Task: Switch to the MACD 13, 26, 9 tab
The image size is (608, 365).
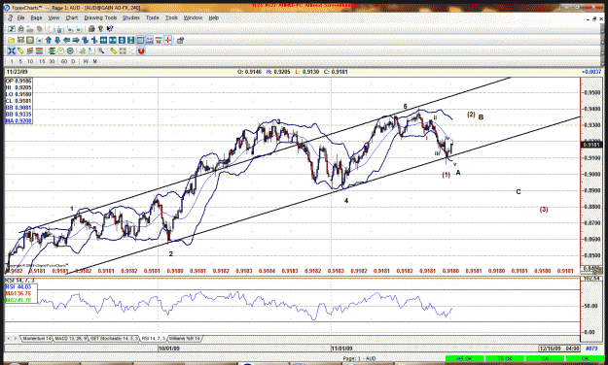Action: (71, 339)
